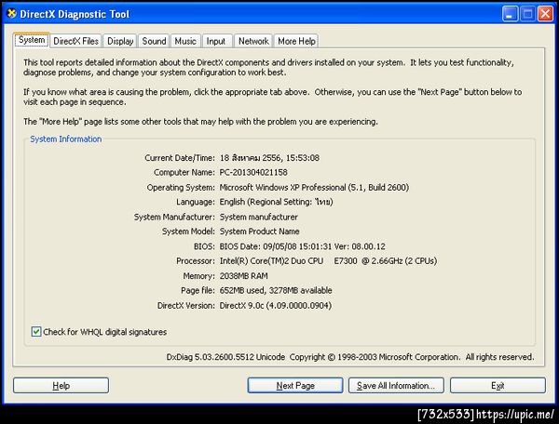559x424 pixels.
Task: Click the System Information group label
Action: (x=65, y=139)
